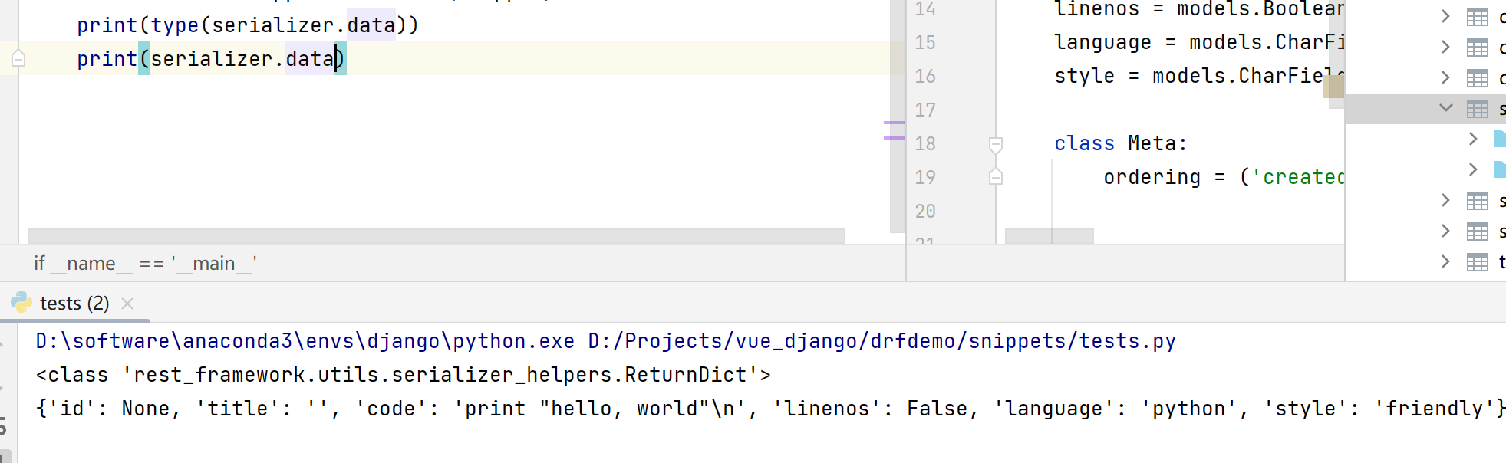
Task: Expand the topmost table node in database tree
Action: tap(1445, 17)
